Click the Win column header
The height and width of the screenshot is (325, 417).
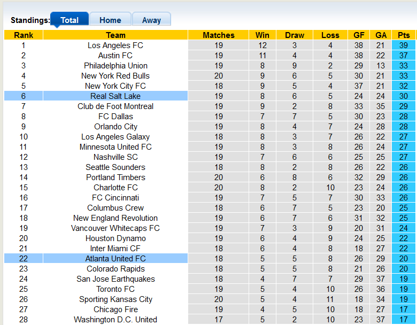(x=262, y=35)
